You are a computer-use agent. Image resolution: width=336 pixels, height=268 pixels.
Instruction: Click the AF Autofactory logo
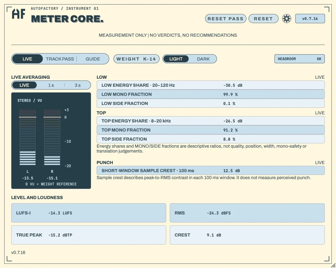[x=19, y=14]
